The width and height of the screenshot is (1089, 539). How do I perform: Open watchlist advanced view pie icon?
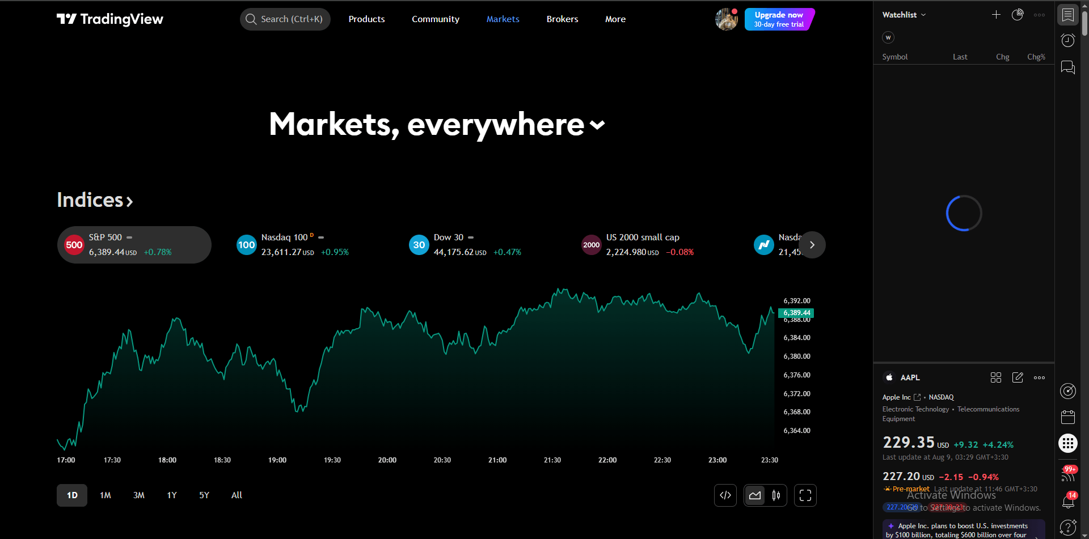[1018, 15]
